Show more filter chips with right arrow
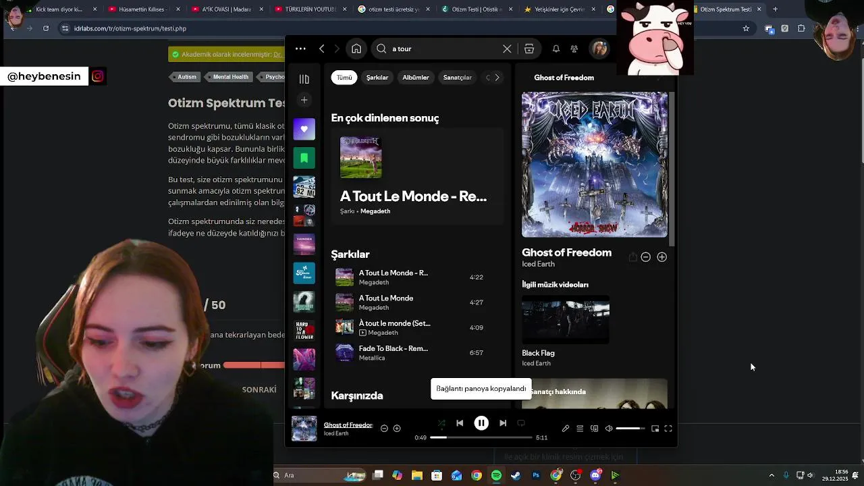The image size is (864, 486). point(497,78)
